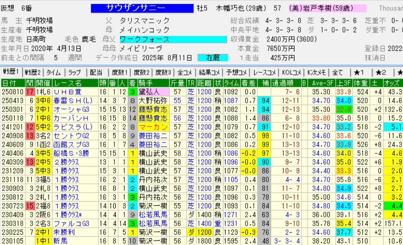Click the 在厩 status indicator
The image size is (403, 245).
[x=212, y=58]
